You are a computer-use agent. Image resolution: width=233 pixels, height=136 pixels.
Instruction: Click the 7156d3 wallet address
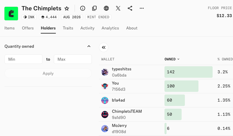tap(119, 89)
